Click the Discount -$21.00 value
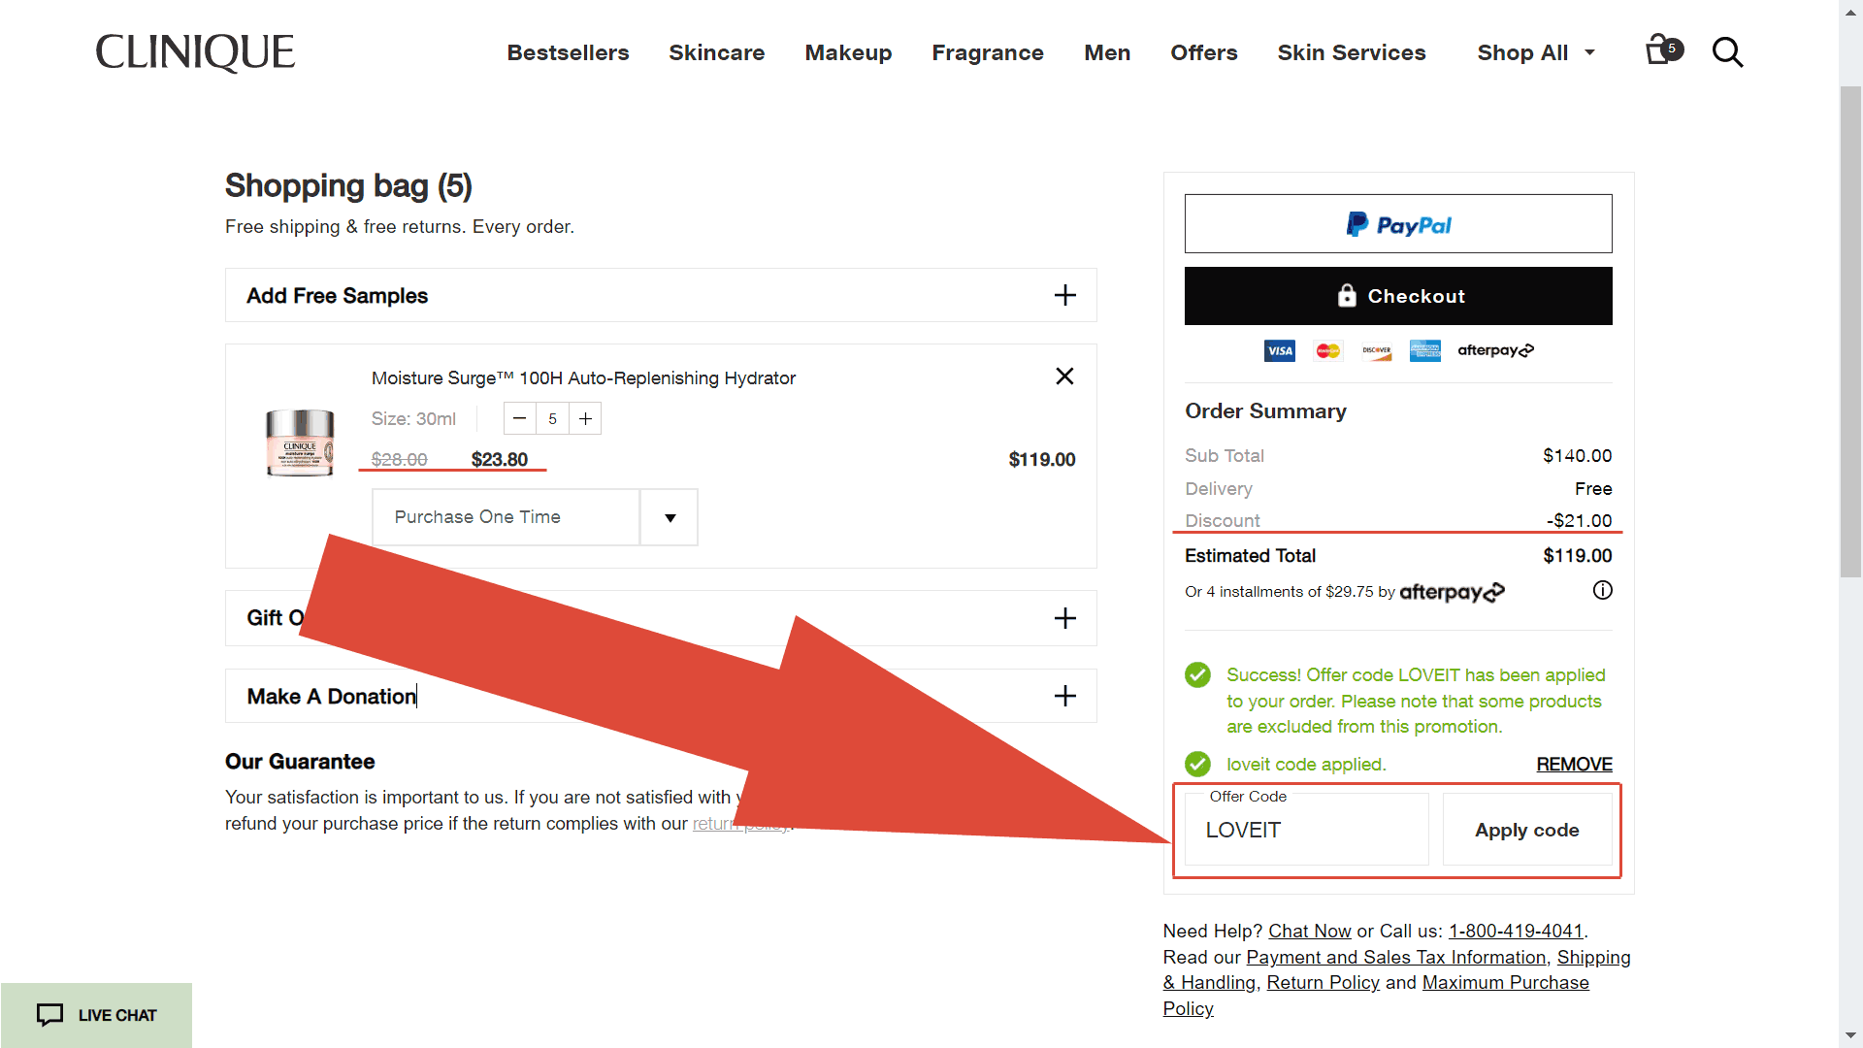The height and width of the screenshot is (1048, 1863). [x=1579, y=521]
